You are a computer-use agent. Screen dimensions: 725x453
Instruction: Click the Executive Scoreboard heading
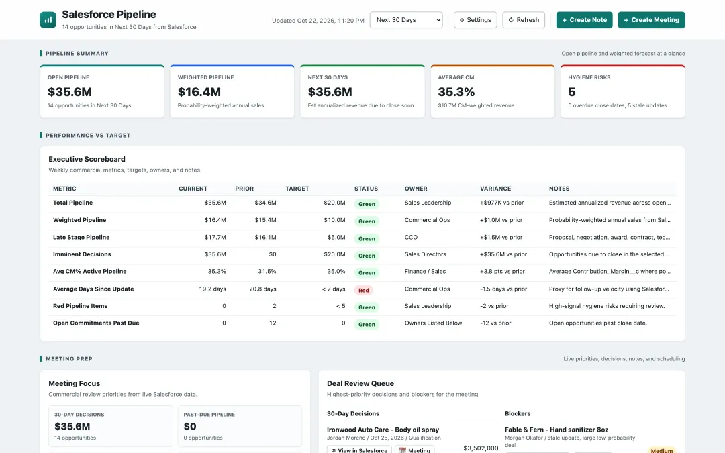[87, 159]
